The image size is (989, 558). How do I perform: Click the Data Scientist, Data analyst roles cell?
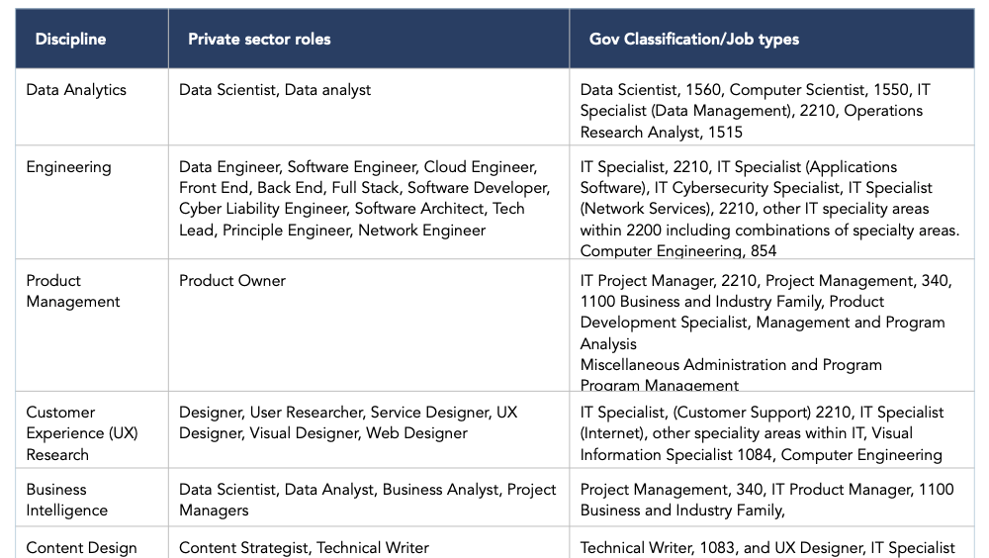(x=275, y=90)
